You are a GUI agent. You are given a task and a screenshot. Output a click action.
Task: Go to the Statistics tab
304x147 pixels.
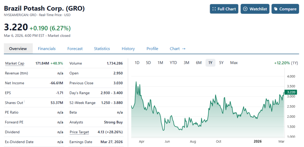(x=102, y=49)
